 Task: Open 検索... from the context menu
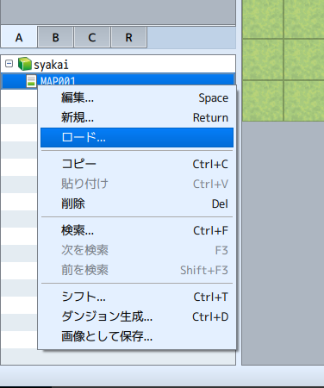(137, 230)
